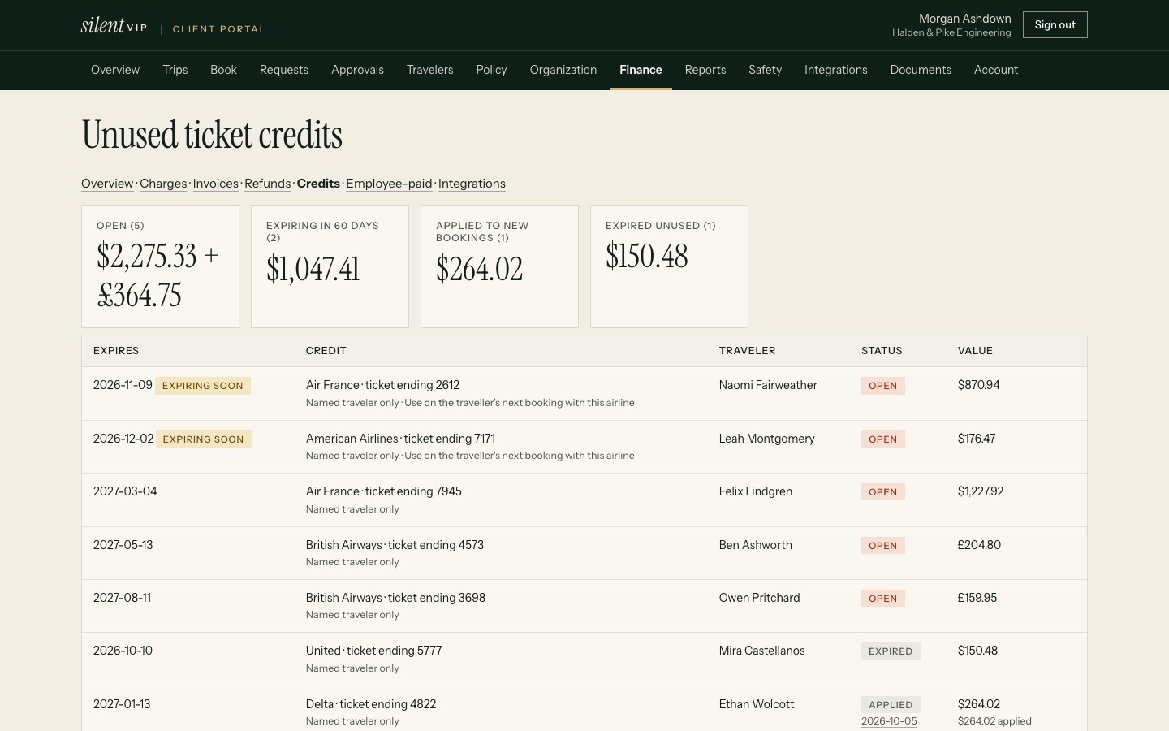Click Expiring Soon badge for 2026-11-09

pyautogui.click(x=203, y=386)
